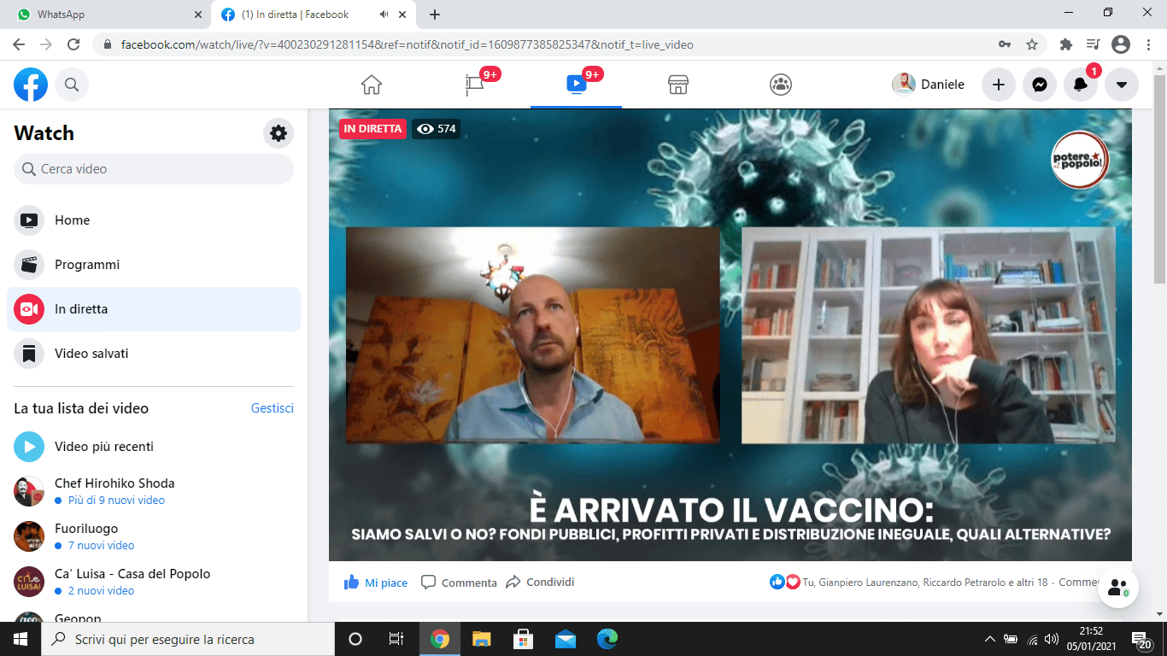Go back in browser

click(x=19, y=44)
